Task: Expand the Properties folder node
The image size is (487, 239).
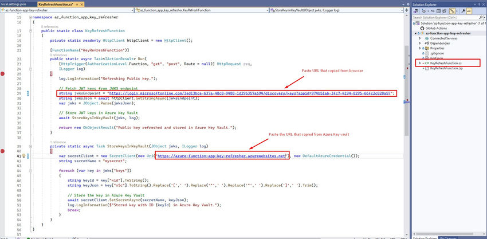Action: (420, 48)
